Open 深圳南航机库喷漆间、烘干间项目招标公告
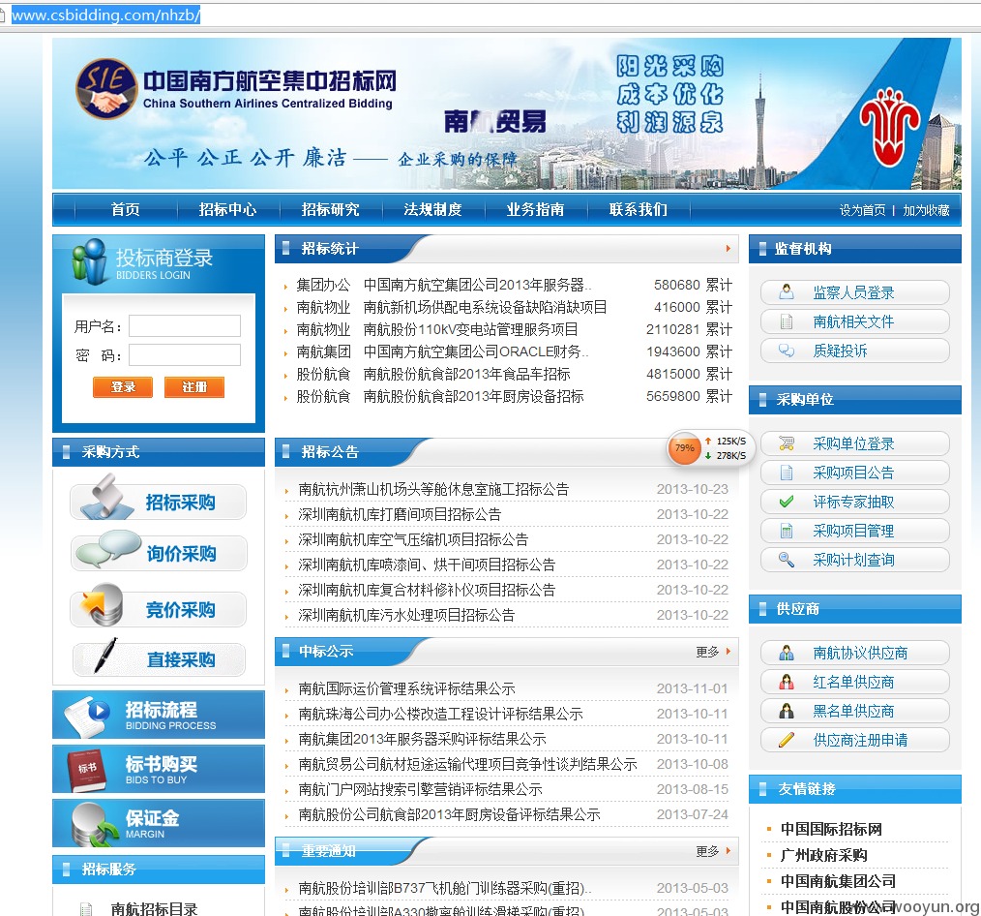The width and height of the screenshot is (981, 916). [x=427, y=565]
